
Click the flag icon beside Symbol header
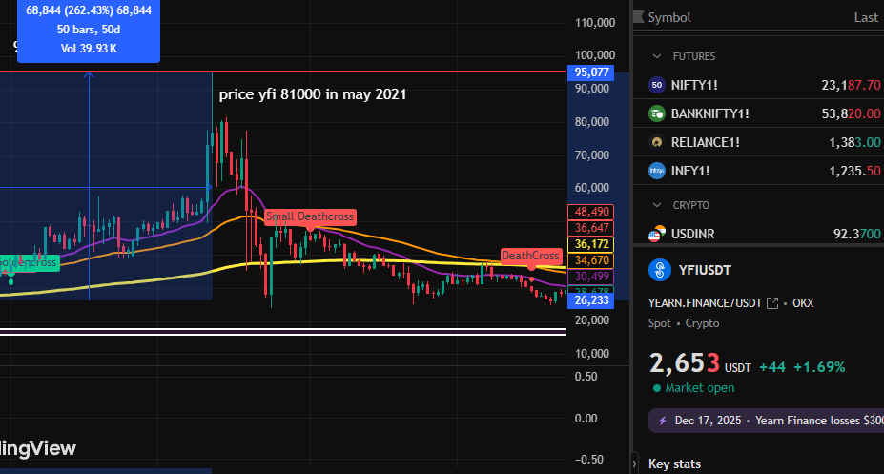(639, 17)
